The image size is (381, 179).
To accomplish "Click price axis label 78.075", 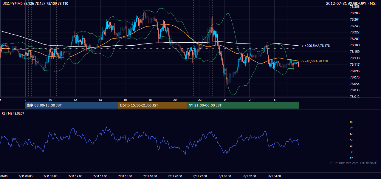I will pyautogui.click(x=355, y=77).
